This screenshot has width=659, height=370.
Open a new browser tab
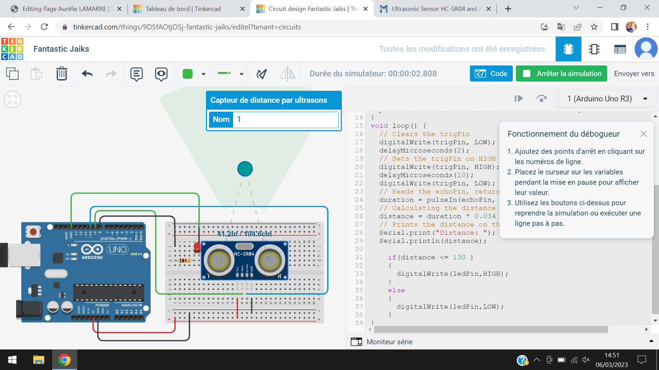pyautogui.click(x=508, y=9)
